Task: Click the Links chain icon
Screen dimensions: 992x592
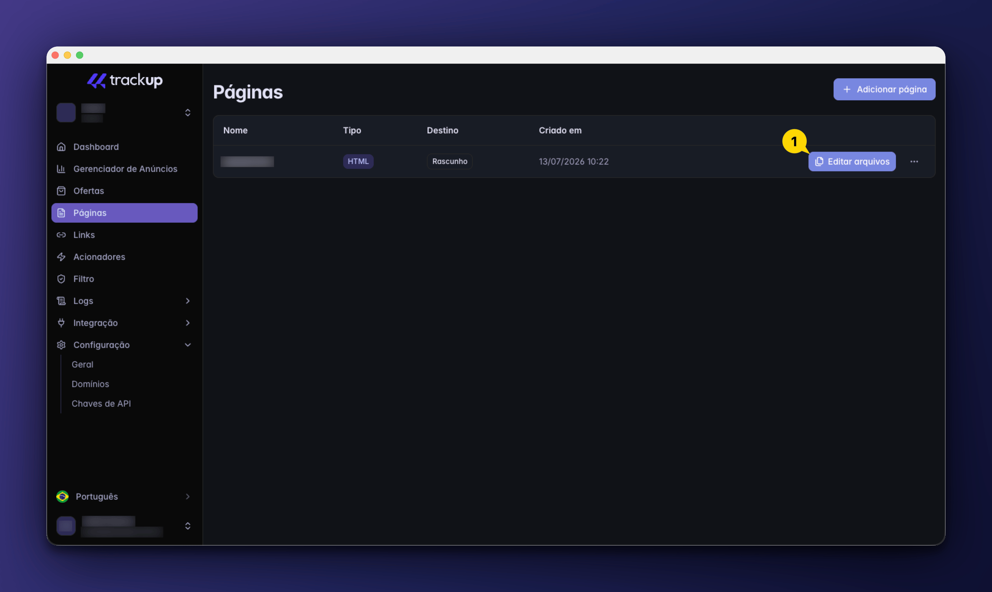Action: (61, 234)
